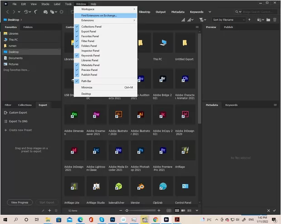Expand the Workspace submenu
This screenshot has width=281, height=224.
[105, 9]
